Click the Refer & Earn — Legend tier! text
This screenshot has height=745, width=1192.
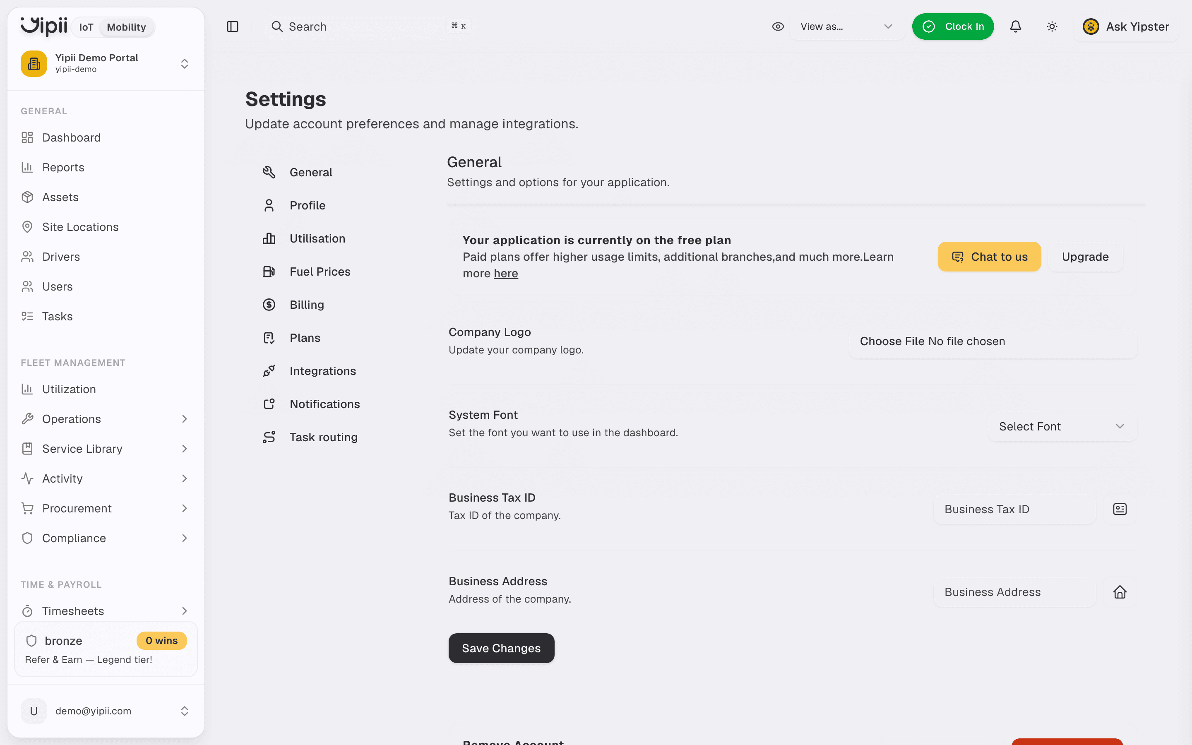89,660
